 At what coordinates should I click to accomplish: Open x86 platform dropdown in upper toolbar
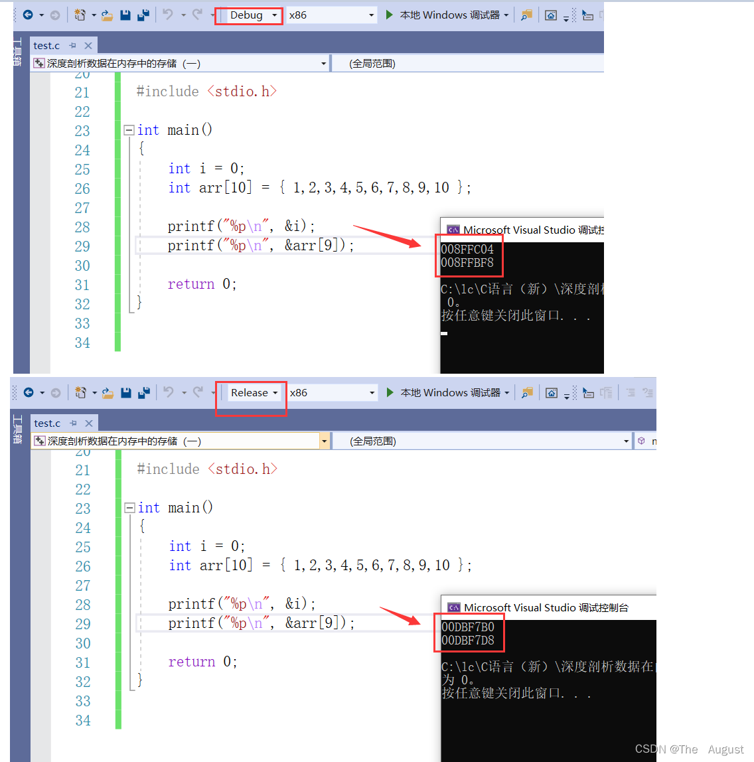point(372,15)
